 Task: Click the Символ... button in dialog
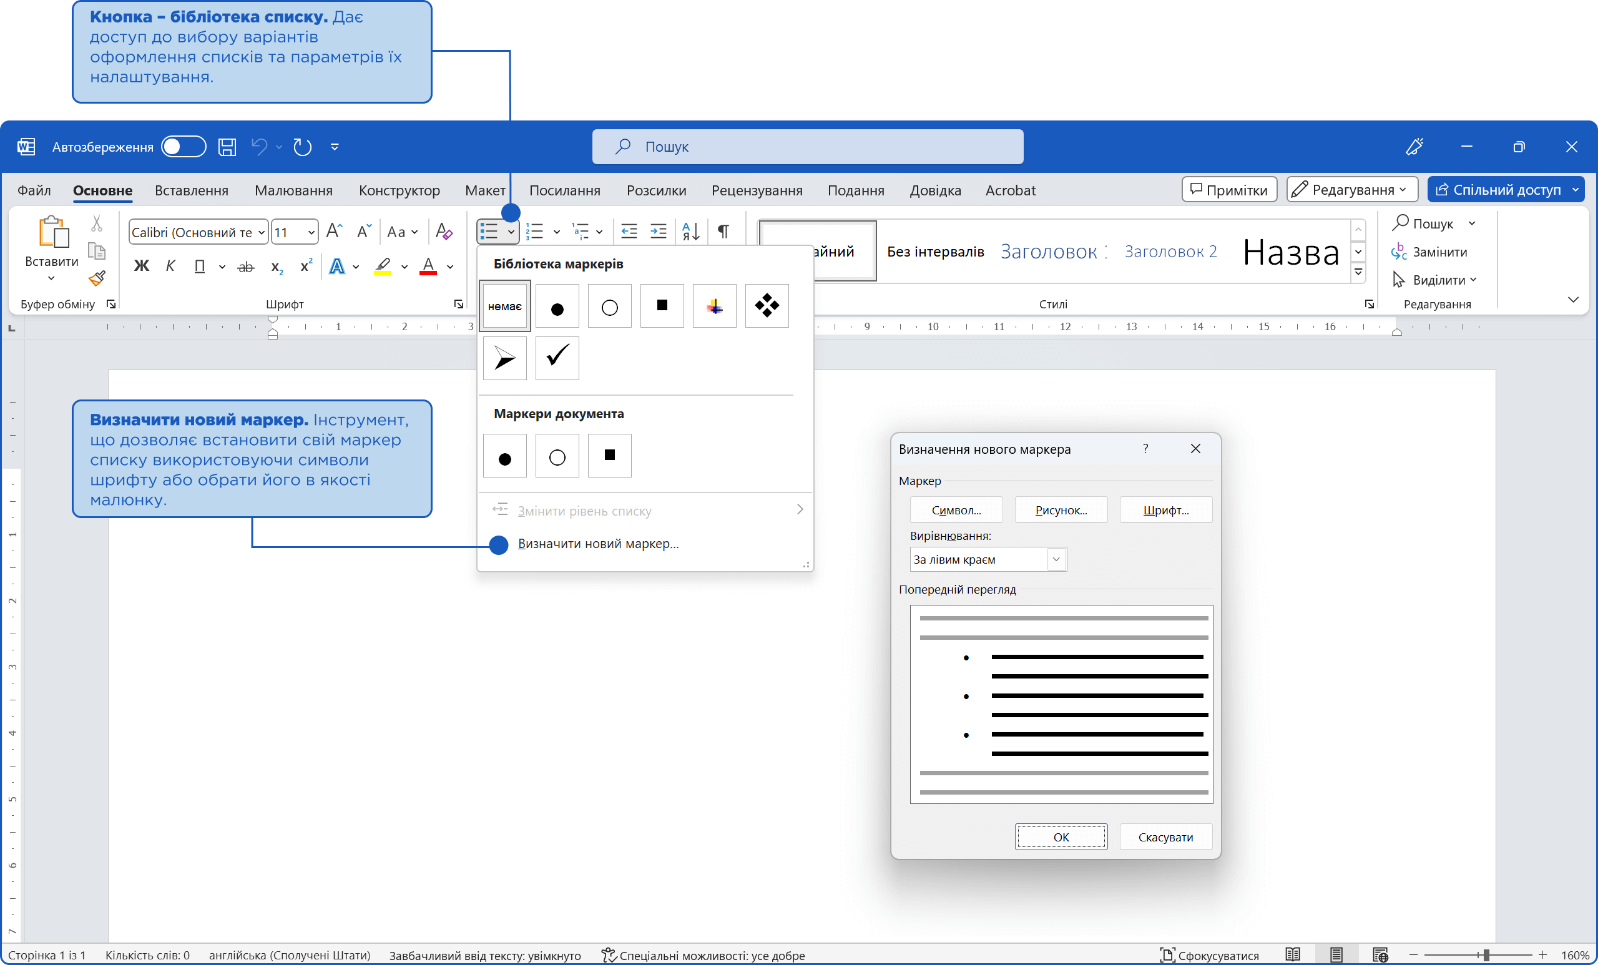click(956, 510)
